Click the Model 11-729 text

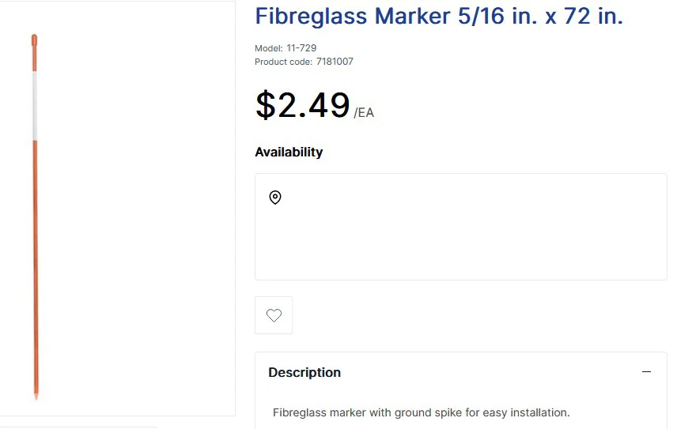pyautogui.click(x=286, y=48)
